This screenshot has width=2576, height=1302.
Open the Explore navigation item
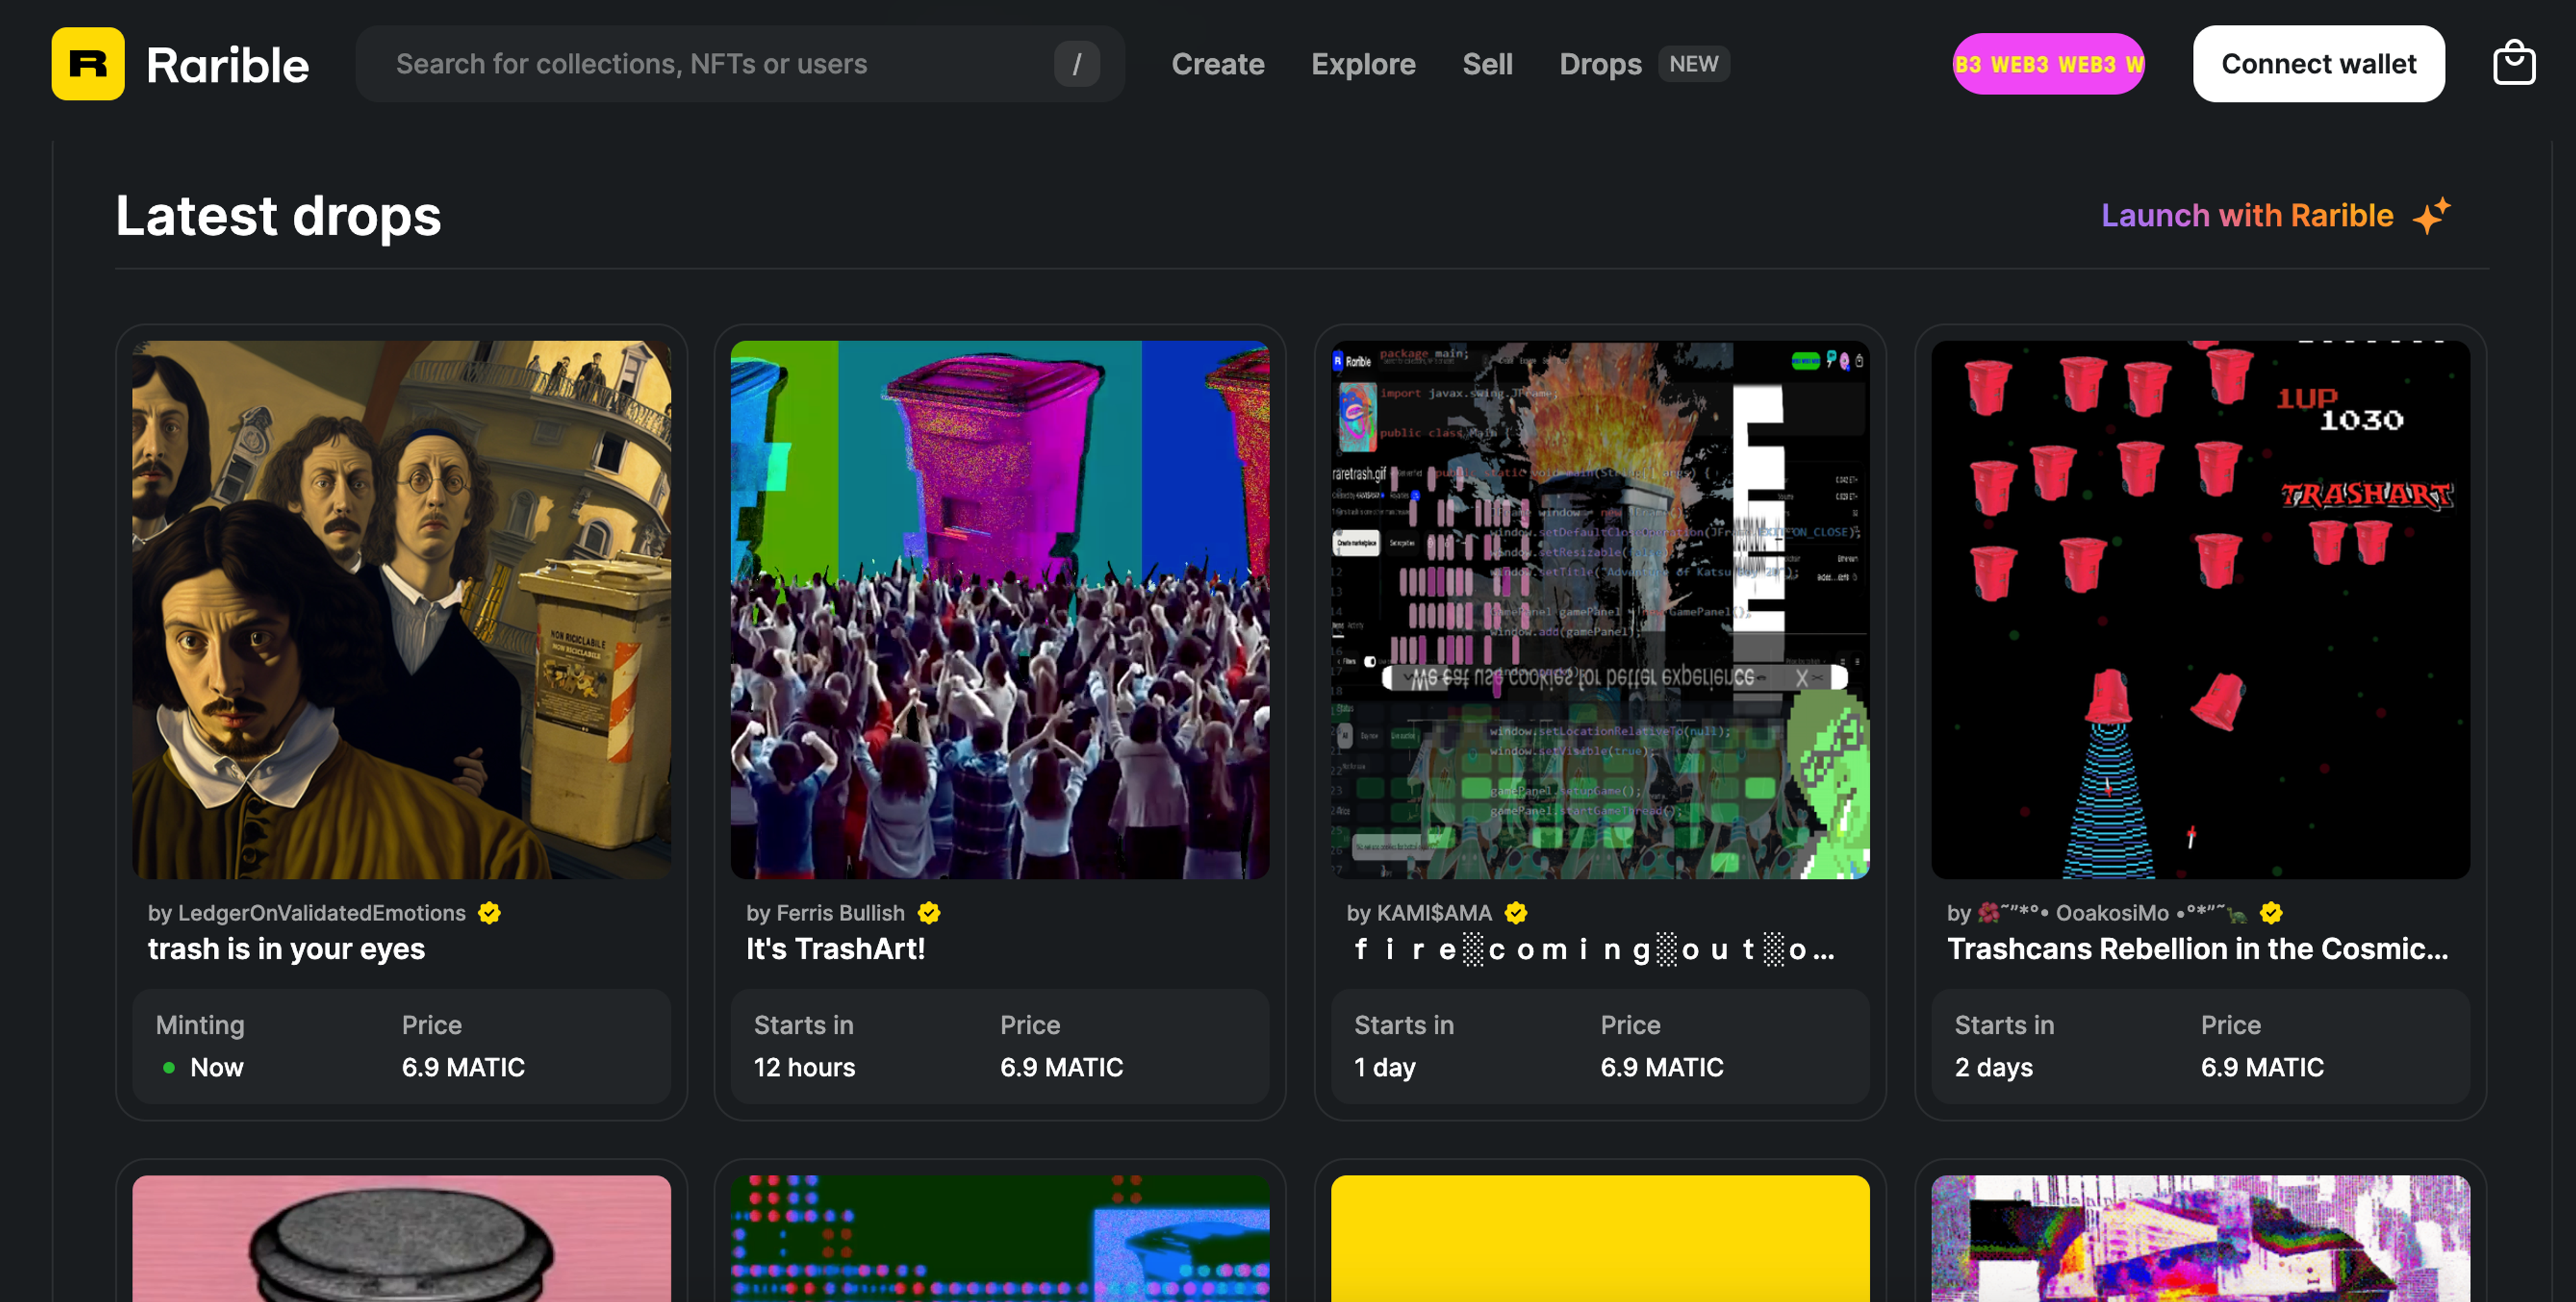[x=1363, y=64]
